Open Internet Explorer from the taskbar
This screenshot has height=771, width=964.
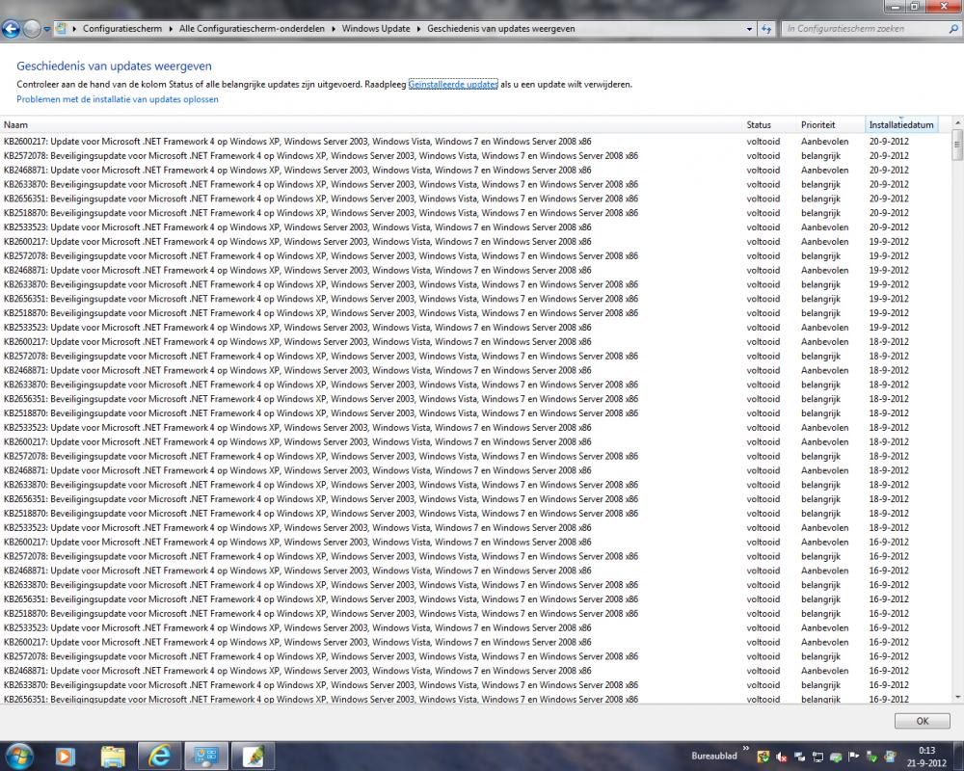(x=160, y=757)
